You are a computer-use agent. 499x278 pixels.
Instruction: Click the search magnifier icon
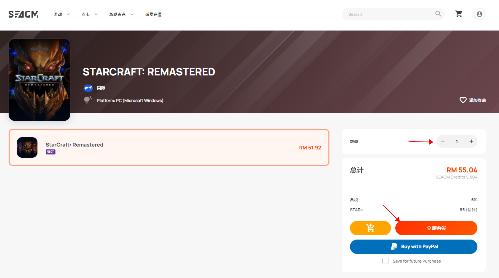pos(438,14)
